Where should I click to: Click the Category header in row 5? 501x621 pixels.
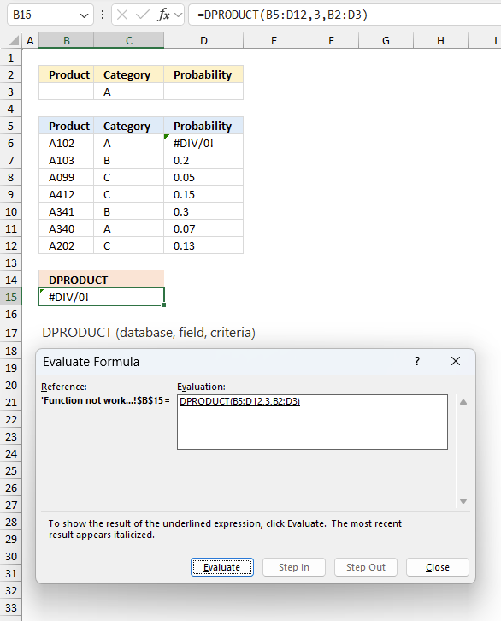[x=129, y=126]
